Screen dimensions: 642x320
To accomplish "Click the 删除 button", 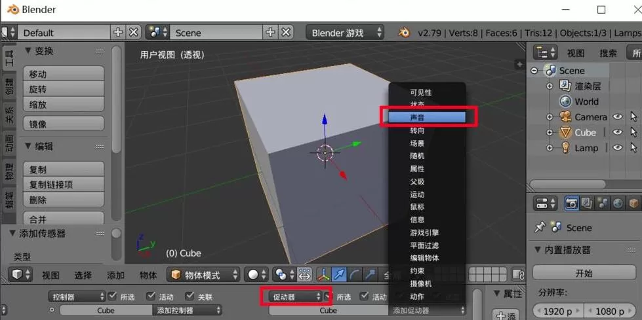I will pyautogui.click(x=64, y=200).
